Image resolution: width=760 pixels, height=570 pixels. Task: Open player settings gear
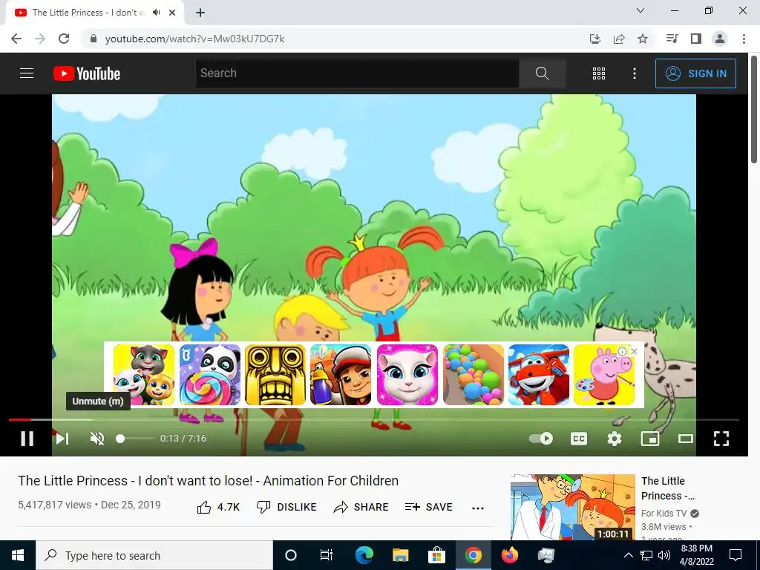(614, 438)
